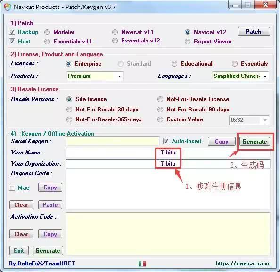Image resolution: width=280 pixels, height=272 pixels.
Task: Open the Languages dropdown Simplified Chinese
Action: click(x=240, y=76)
